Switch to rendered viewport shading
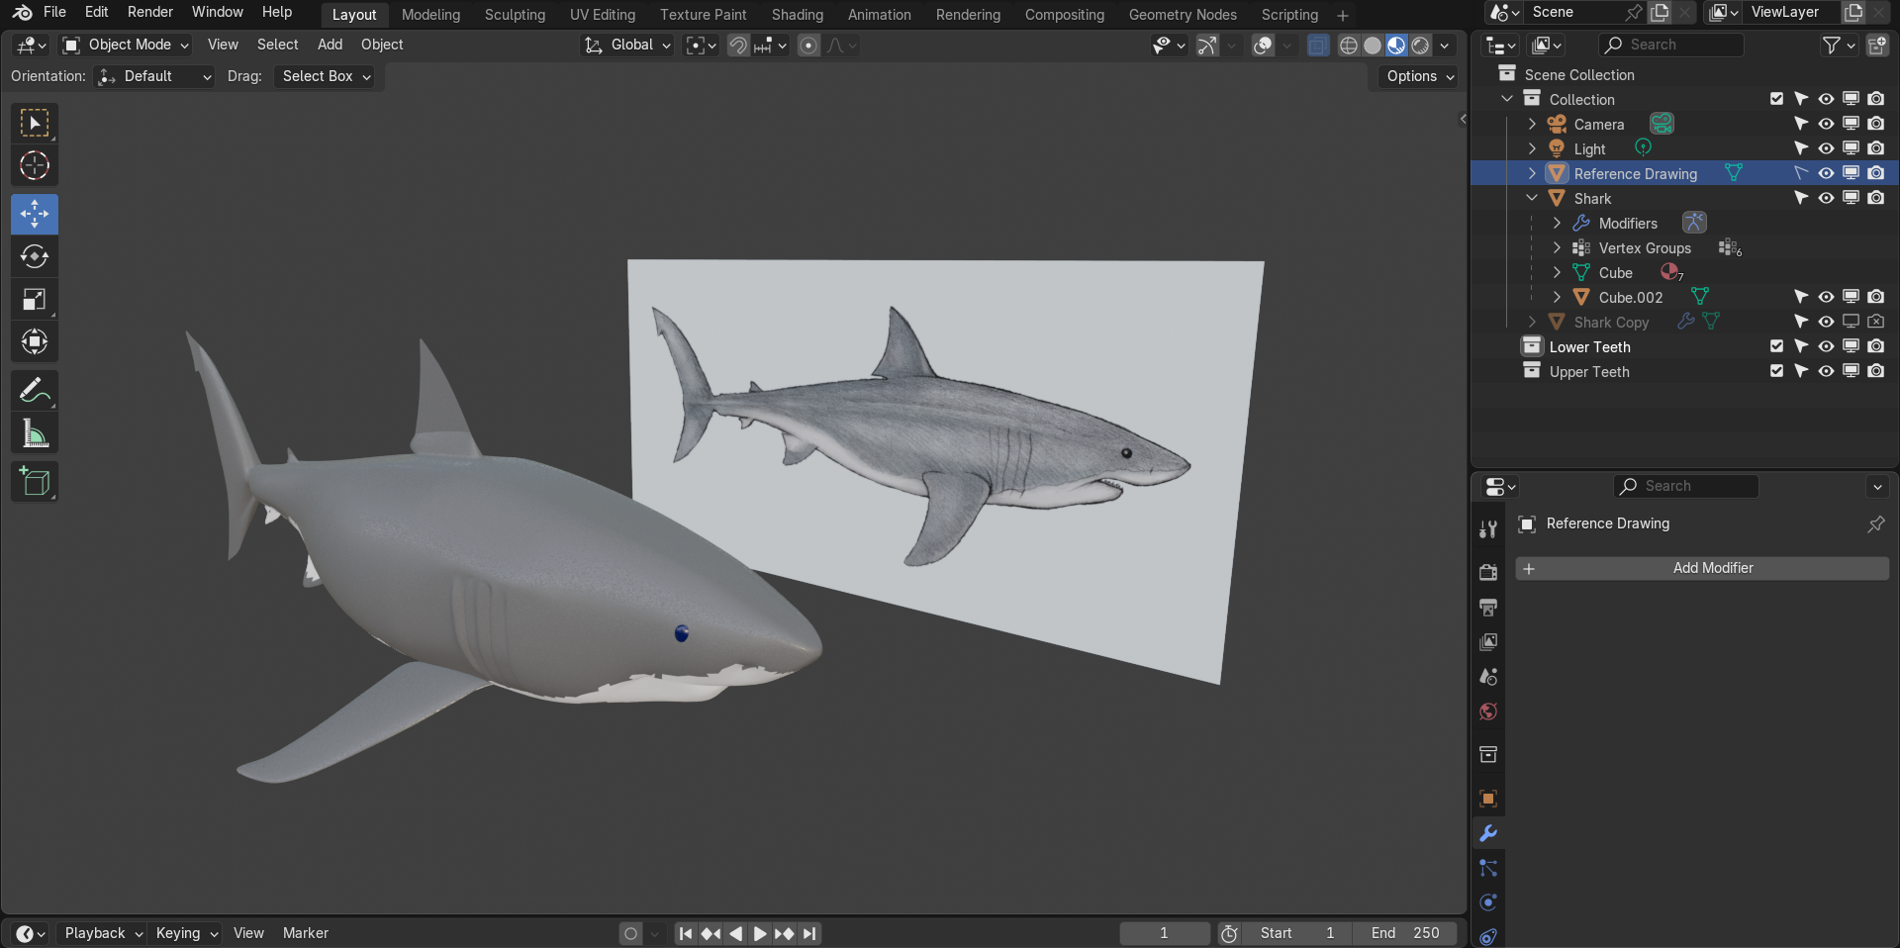1900x948 pixels. 1420,46
